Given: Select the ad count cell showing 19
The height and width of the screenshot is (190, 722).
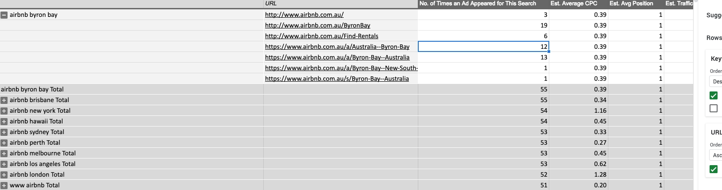Looking at the screenshot, I should pyautogui.click(x=484, y=25).
